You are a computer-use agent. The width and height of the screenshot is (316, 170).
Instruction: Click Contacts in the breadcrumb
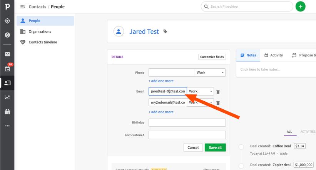(37, 7)
